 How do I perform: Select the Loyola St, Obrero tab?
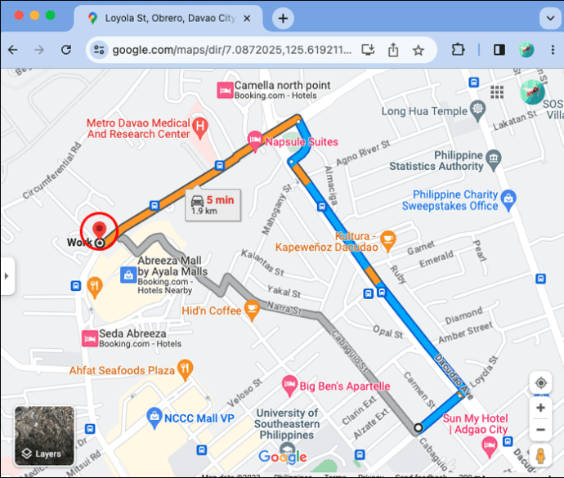[168, 18]
